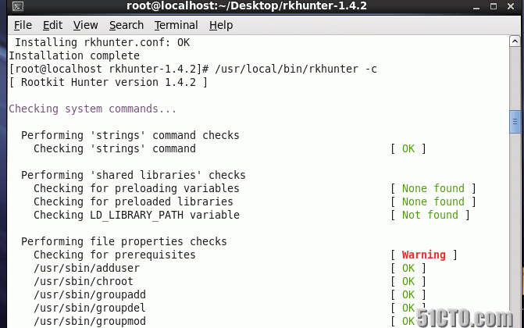
Task: Open the File menu
Action: (x=23, y=25)
